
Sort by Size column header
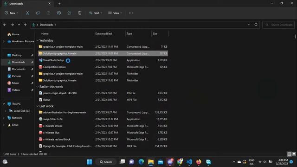155,33
